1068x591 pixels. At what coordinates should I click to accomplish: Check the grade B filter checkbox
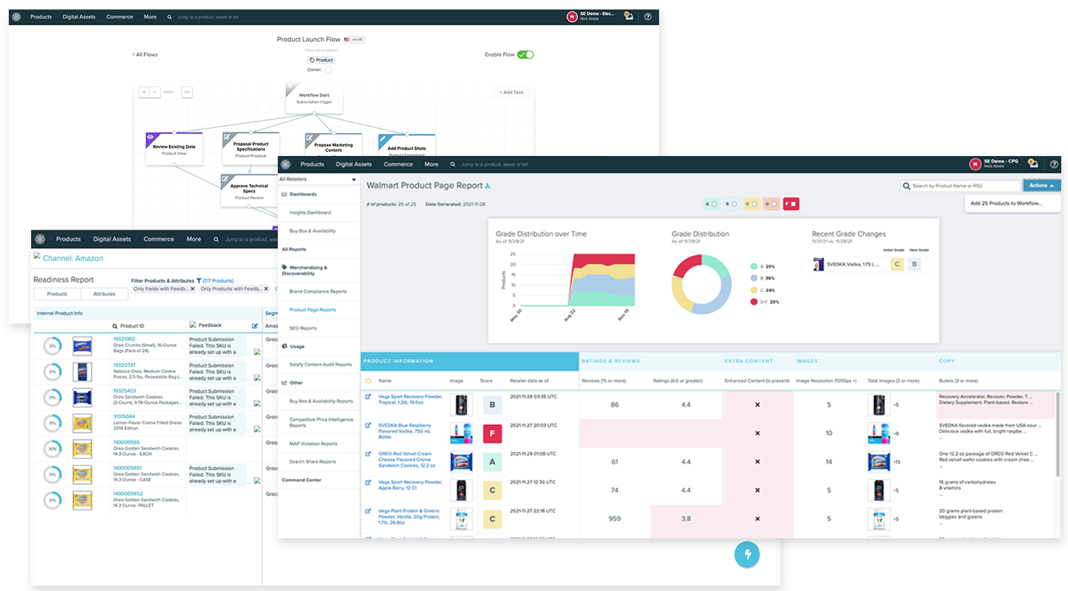[x=734, y=203]
